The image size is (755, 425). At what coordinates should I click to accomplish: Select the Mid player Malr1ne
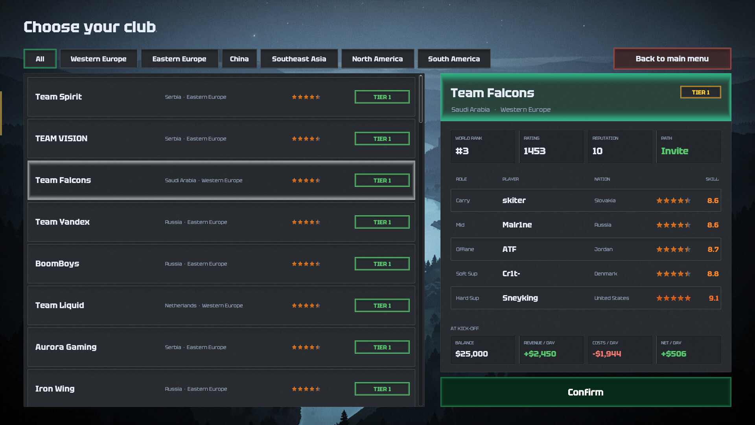point(586,225)
